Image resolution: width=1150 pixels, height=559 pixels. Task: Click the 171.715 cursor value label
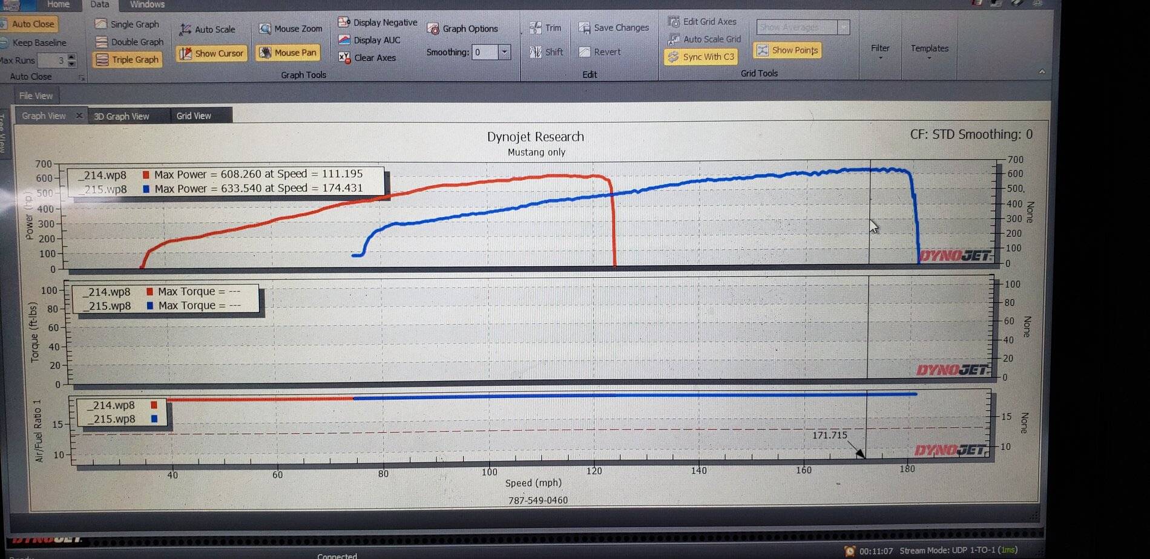coord(829,436)
